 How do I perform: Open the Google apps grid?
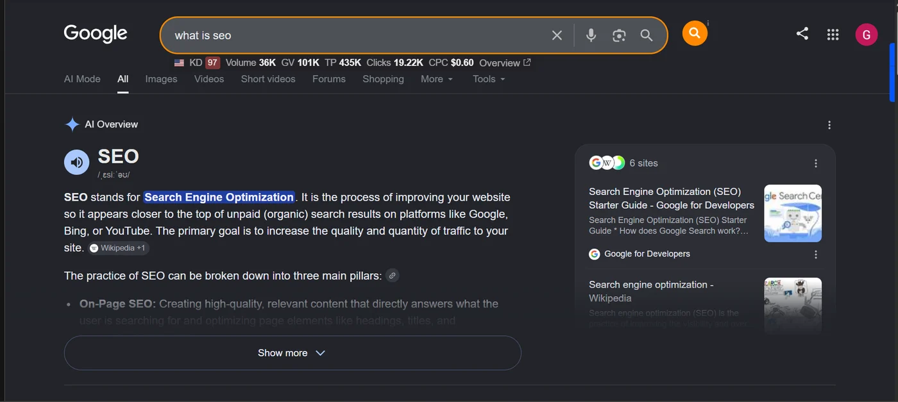point(833,35)
